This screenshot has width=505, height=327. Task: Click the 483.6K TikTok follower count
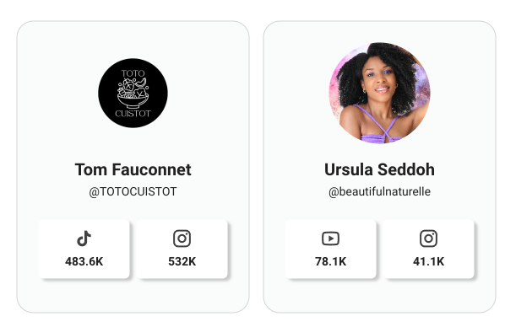pos(84,261)
